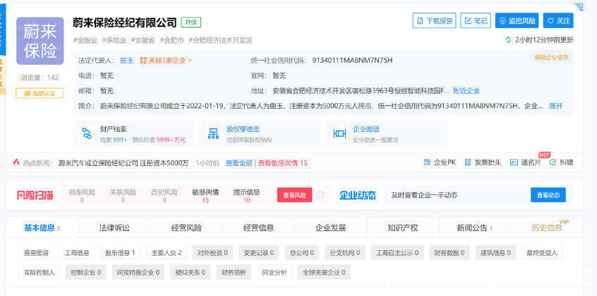Click the 企业PK compare icon
This screenshot has height=296, width=597.
coord(428,162)
